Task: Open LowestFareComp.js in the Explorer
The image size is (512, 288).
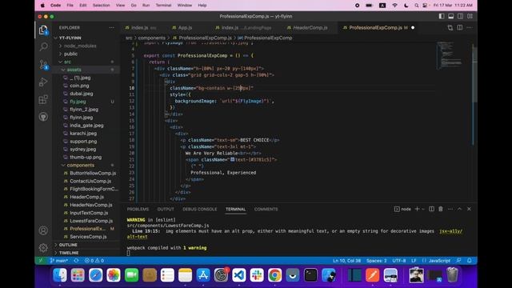Action: [x=91, y=221]
